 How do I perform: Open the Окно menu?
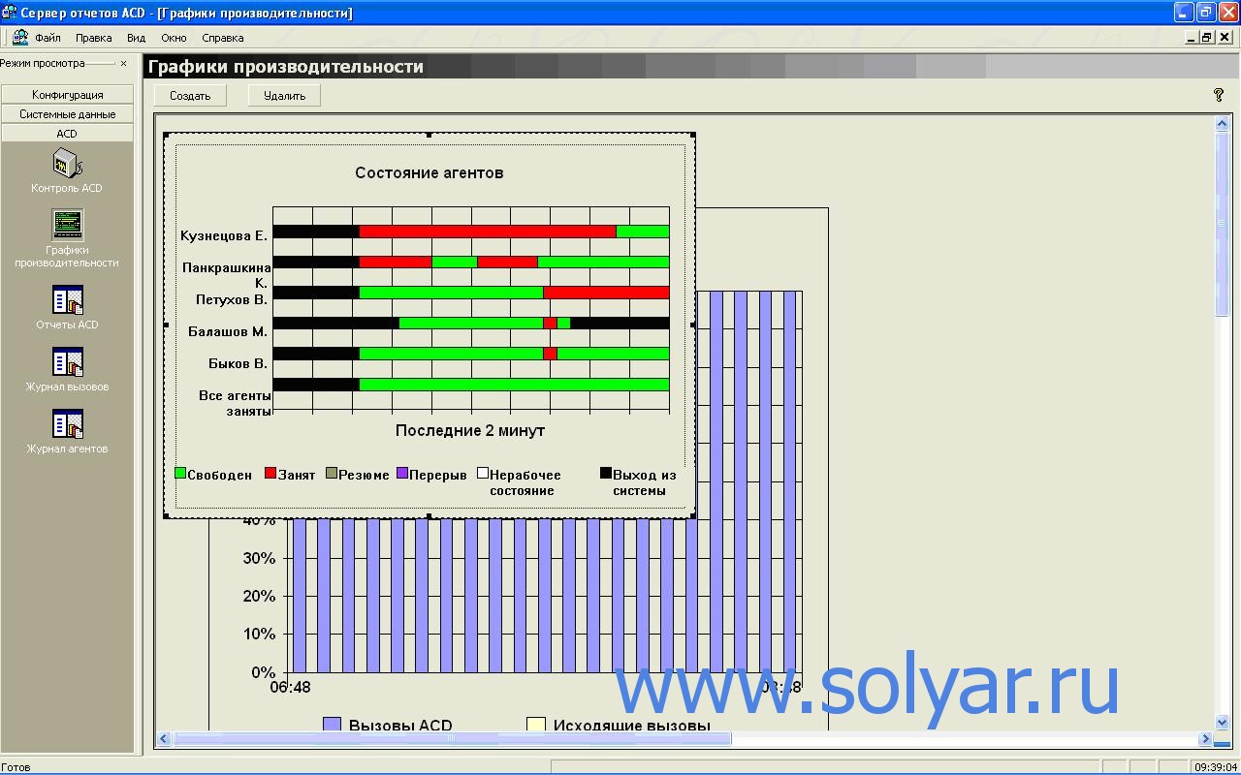(174, 38)
